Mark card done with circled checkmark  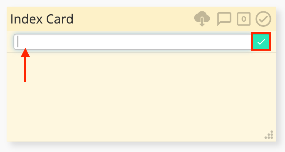point(263,19)
